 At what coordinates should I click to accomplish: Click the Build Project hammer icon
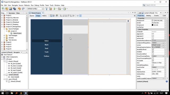(x=46, y=9)
